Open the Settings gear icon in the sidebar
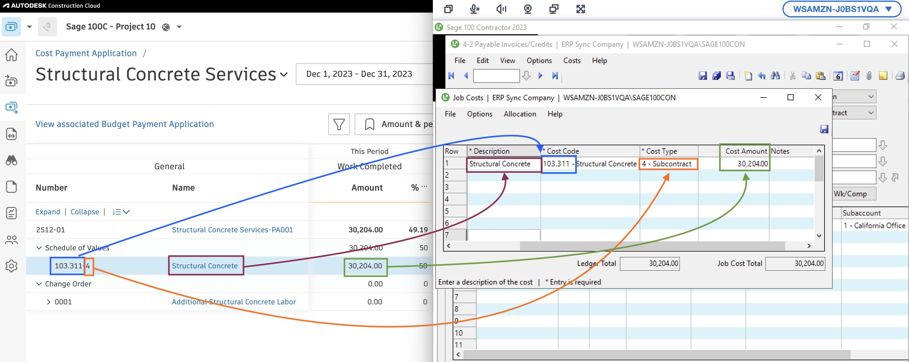The width and height of the screenshot is (909, 362). click(12, 266)
